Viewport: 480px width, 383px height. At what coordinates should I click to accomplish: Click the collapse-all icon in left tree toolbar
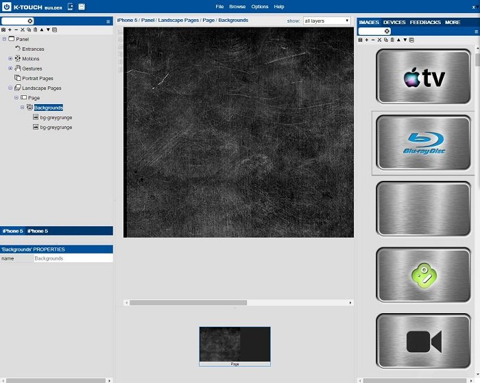click(x=54, y=29)
